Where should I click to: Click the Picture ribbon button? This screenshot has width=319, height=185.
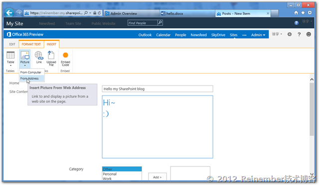click(x=25, y=59)
